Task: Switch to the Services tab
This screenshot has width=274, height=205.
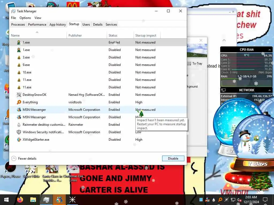Action: pos(111,24)
